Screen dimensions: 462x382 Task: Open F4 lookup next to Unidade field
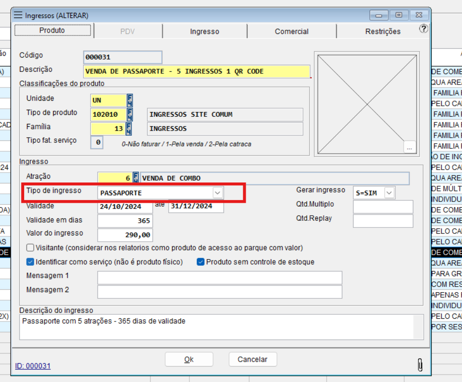[130, 100]
